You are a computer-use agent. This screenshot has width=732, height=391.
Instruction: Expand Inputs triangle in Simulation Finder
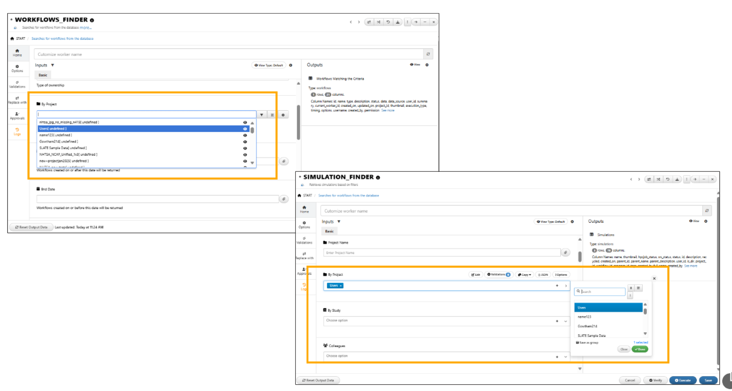(339, 222)
